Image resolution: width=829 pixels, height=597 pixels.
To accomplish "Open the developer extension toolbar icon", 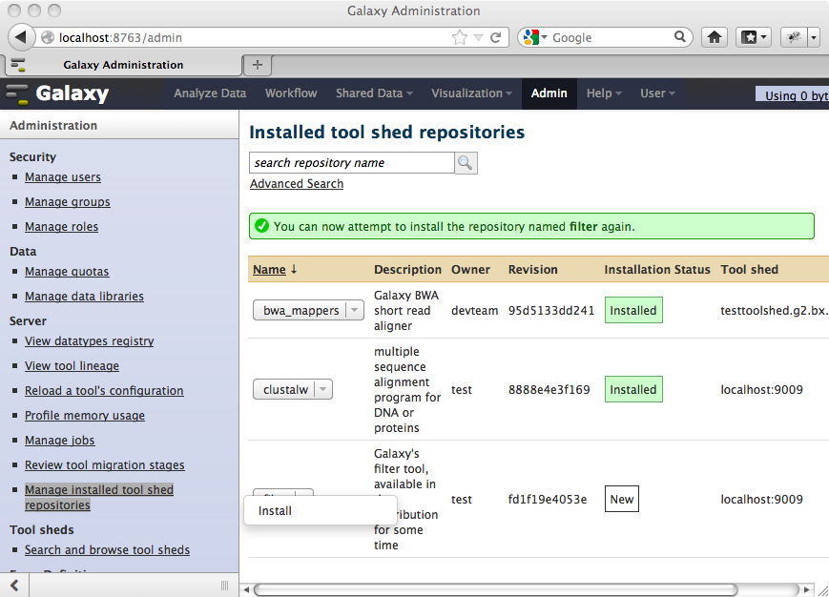I will (794, 37).
